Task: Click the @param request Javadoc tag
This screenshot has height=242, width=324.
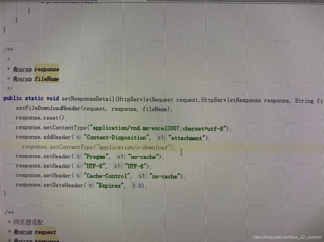Action: coord(35,232)
